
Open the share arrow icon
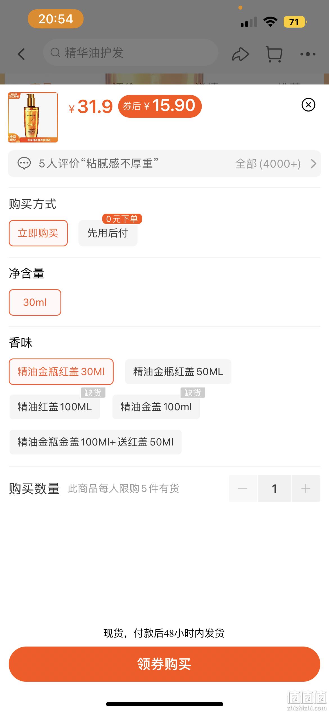coord(240,54)
